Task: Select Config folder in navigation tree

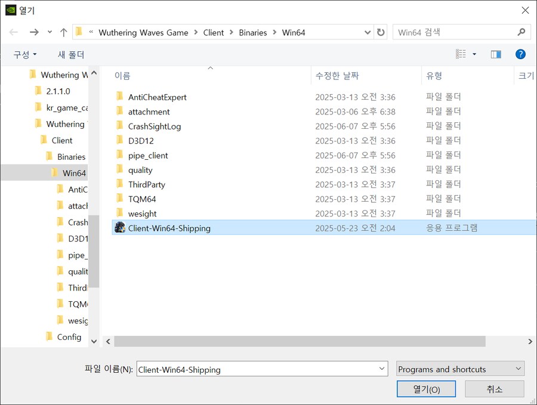Action: coord(69,337)
